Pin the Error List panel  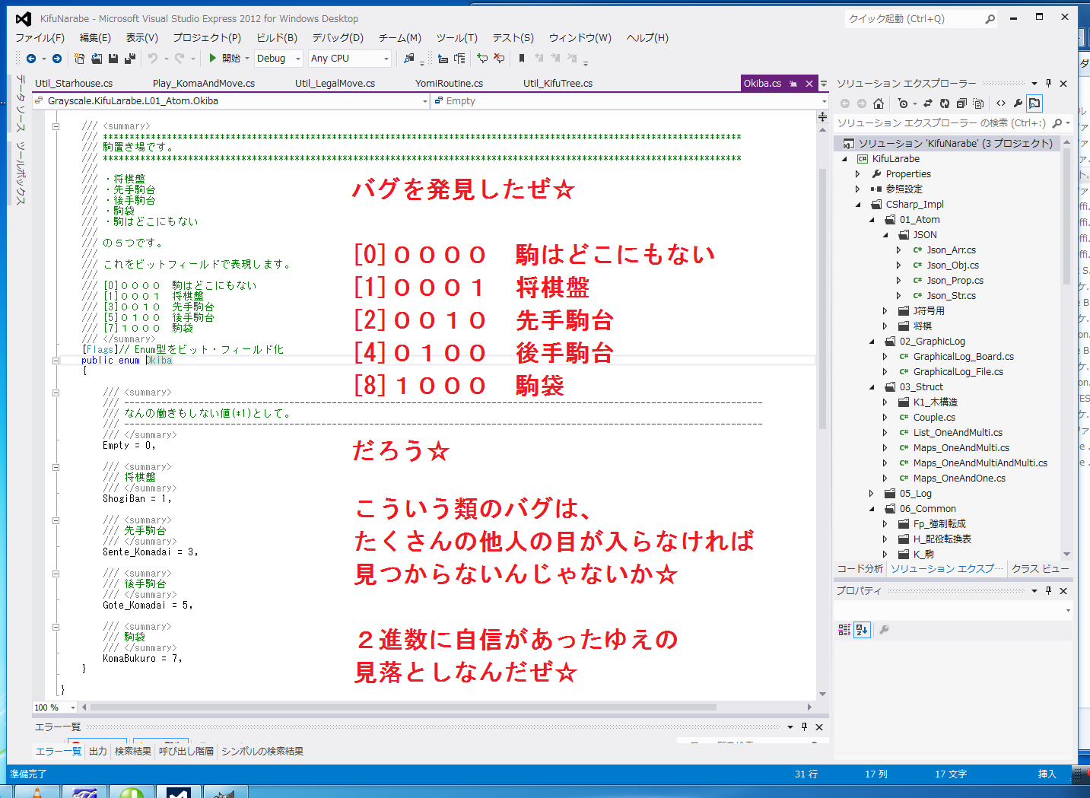point(804,726)
